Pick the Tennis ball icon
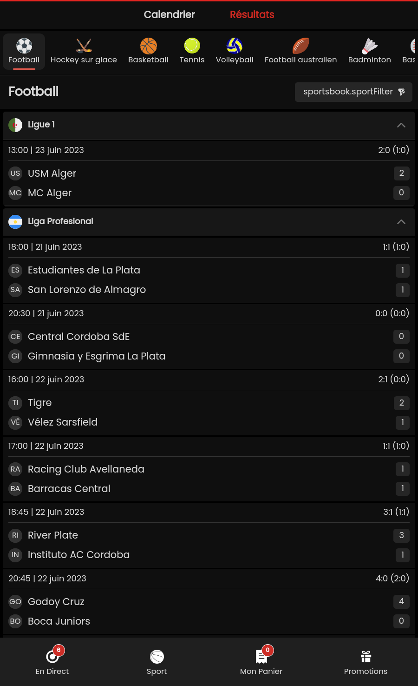Image resolution: width=418 pixels, height=686 pixels. [192, 46]
